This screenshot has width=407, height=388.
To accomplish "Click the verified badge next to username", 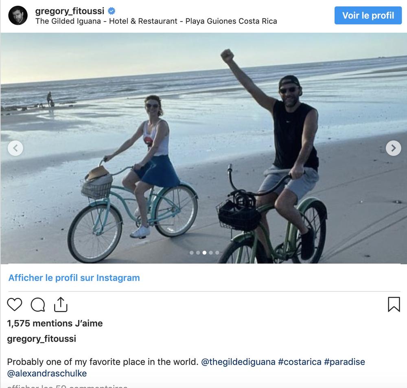I will point(111,11).
